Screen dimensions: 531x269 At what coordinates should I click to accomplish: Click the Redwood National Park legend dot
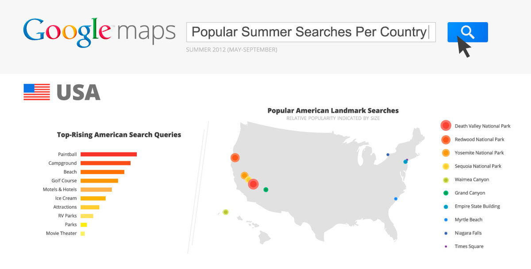pos(446,139)
